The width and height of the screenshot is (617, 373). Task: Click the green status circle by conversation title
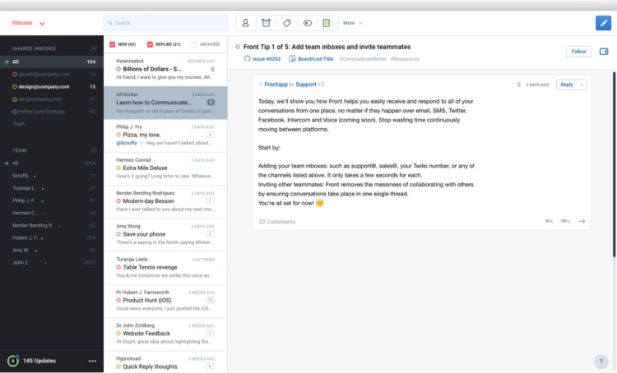pos(238,47)
